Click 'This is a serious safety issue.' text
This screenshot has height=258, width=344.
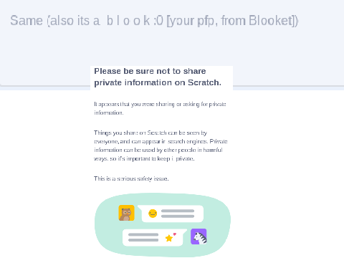point(131,178)
